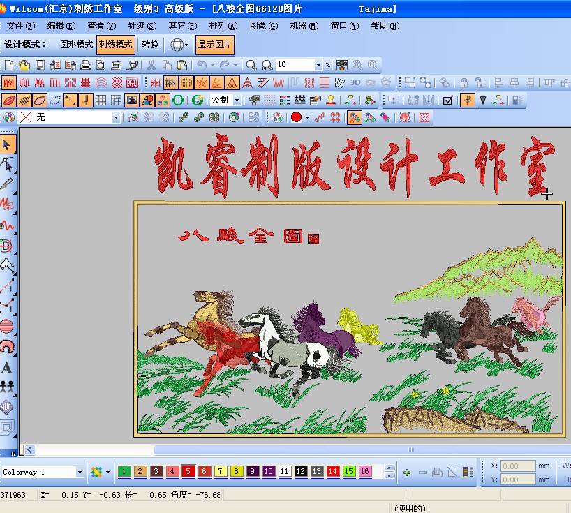Image resolution: width=571 pixels, height=513 pixels.
Task: Select the Lettering A tool in sidebar
Action: pyautogui.click(x=6, y=369)
